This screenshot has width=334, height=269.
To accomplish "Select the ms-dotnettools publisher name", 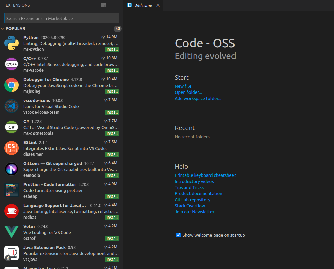I will tap(38, 133).
